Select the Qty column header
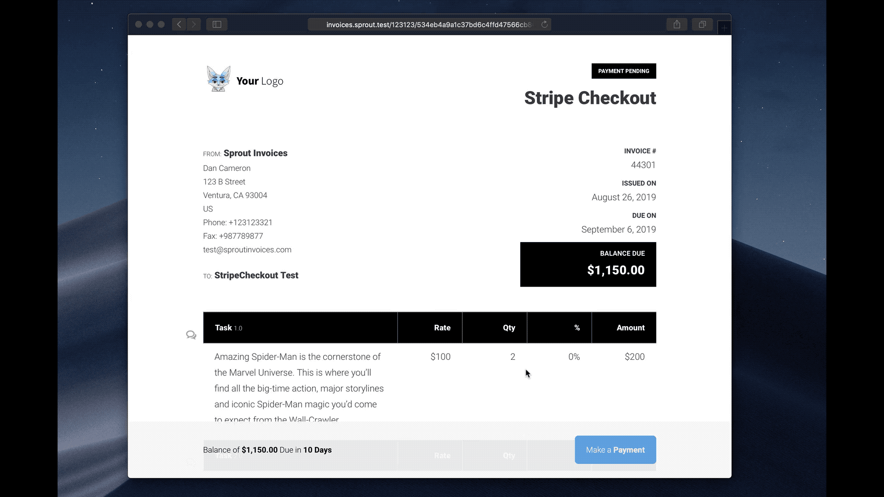Screen dimensions: 884x497 pyautogui.click(x=509, y=328)
